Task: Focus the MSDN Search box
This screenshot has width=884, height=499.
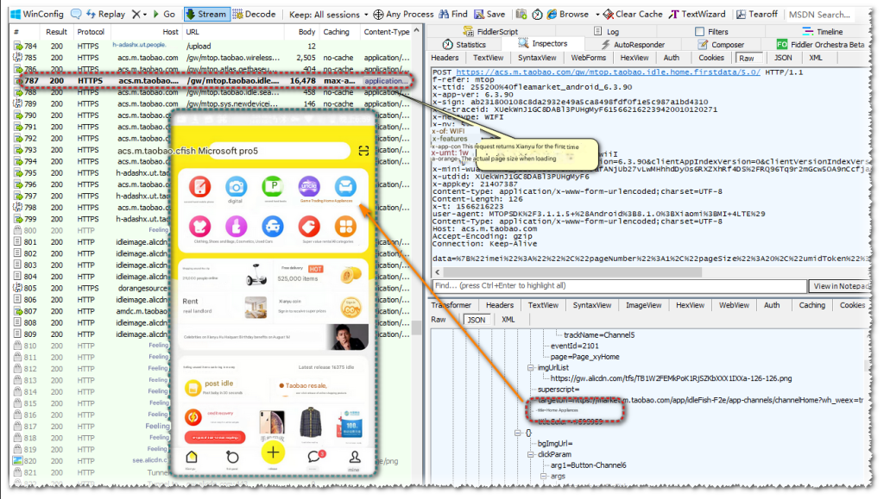Action: coord(821,15)
